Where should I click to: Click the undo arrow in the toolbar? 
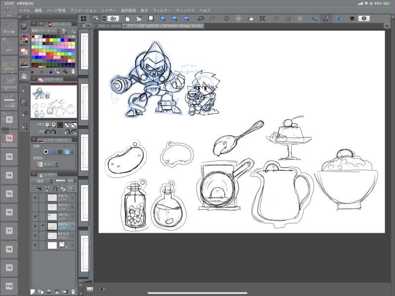(x=200, y=18)
